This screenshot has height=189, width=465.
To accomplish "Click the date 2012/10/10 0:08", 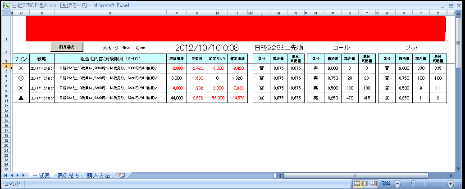I will click(207, 48).
